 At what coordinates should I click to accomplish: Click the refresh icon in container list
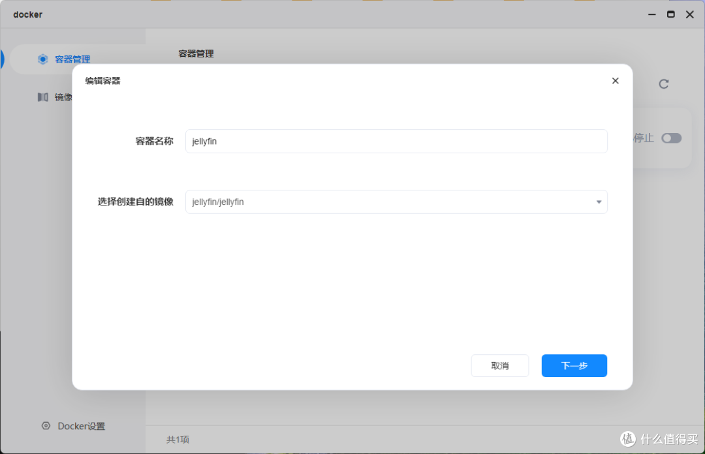(x=664, y=84)
